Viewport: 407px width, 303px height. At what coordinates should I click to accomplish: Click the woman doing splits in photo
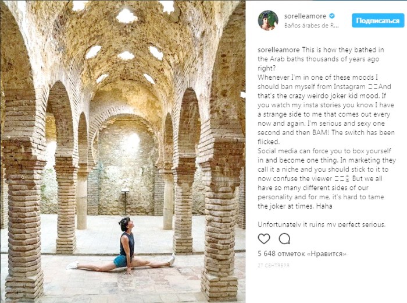pyautogui.click(x=125, y=248)
